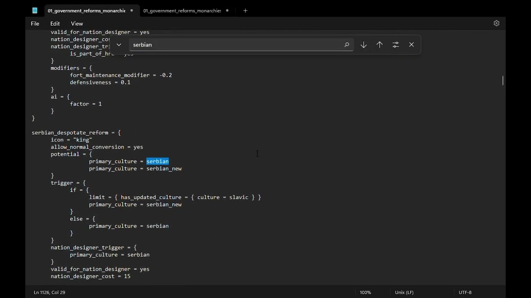Expand the replace chevron in find bar

pyautogui.click(x=119, y=45)
